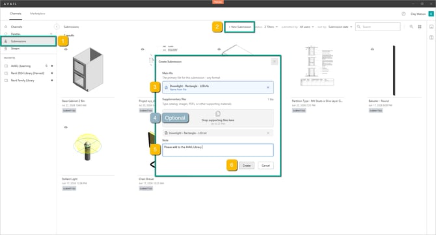Switch to grid view icon
Image resolution: width=436 pixels, height=235 pixels.
coord(420,27)
